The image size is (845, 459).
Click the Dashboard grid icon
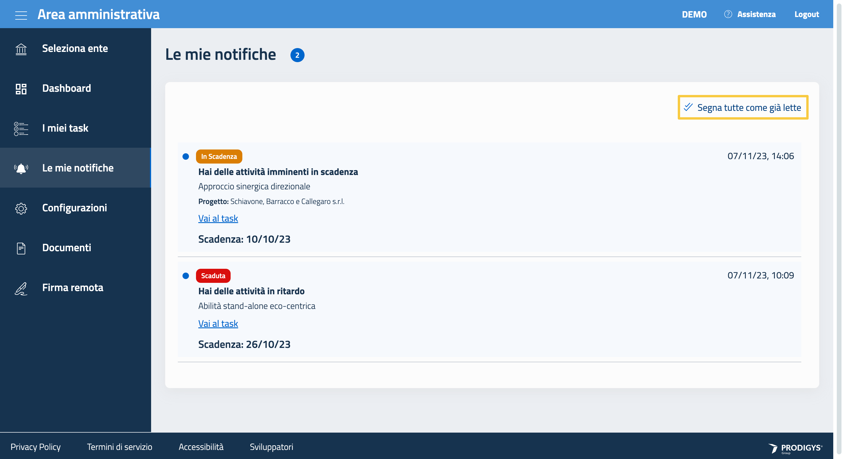pos(21,89)
